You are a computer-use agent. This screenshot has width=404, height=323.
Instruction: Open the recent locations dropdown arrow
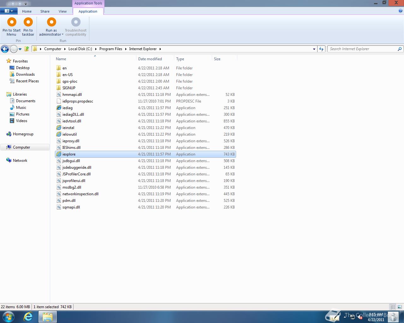click(x=20, y=49)
